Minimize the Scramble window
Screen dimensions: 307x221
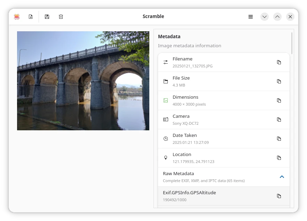click(265, 17)
